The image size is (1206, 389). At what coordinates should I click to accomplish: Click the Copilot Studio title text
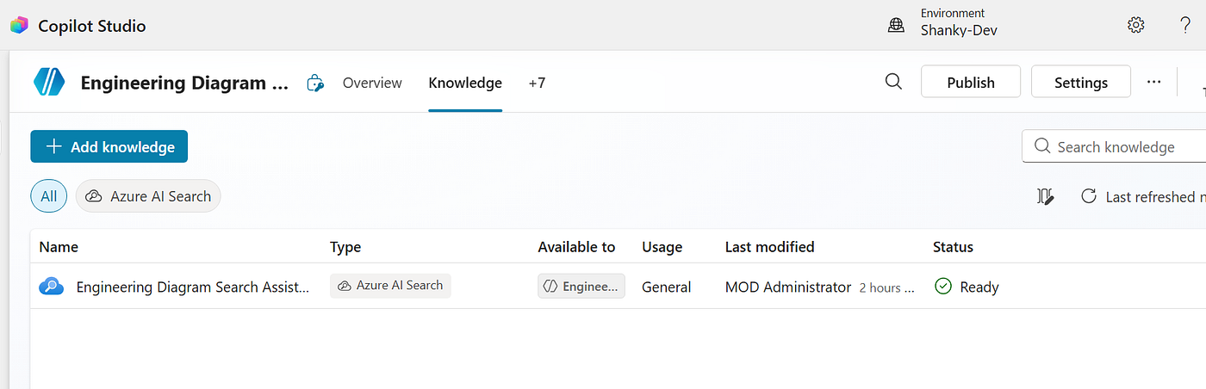click(x=92, y=26)
